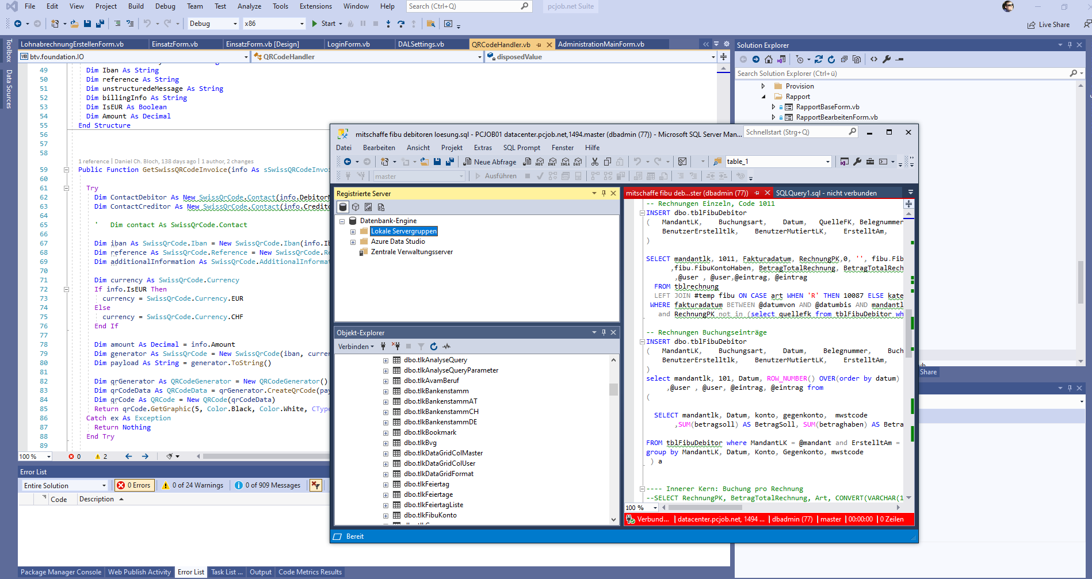Switch to LoginForm.vb tab
This screenshot has width=1092, height=579.
point(348,44)
